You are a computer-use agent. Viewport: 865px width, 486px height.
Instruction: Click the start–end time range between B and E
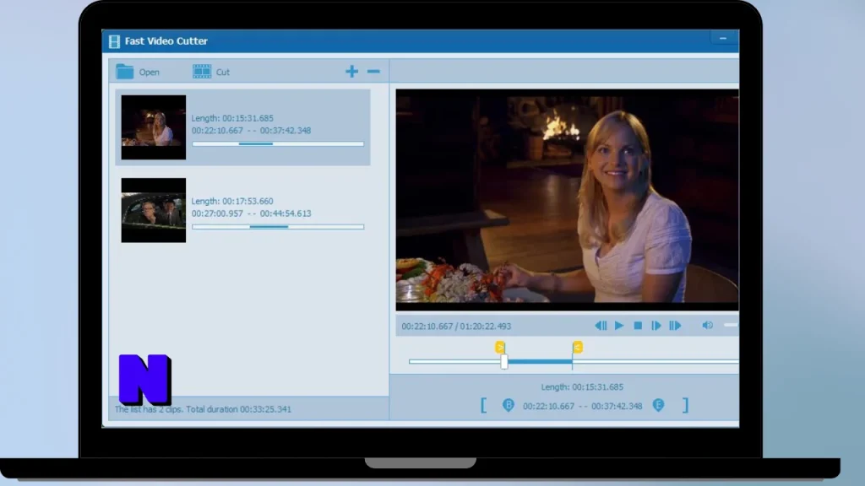click(583, 406)
